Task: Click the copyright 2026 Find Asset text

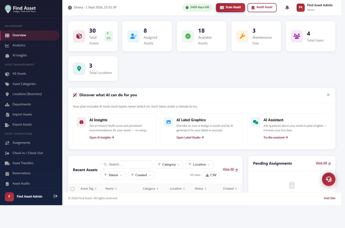Action: pos(92,198)
